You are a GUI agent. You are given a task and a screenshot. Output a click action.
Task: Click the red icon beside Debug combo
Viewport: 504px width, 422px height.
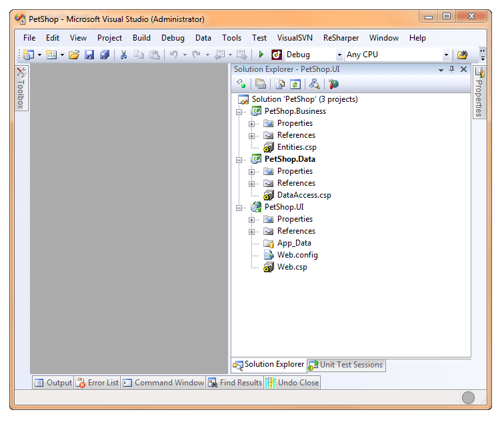click(x=277, y=55)
